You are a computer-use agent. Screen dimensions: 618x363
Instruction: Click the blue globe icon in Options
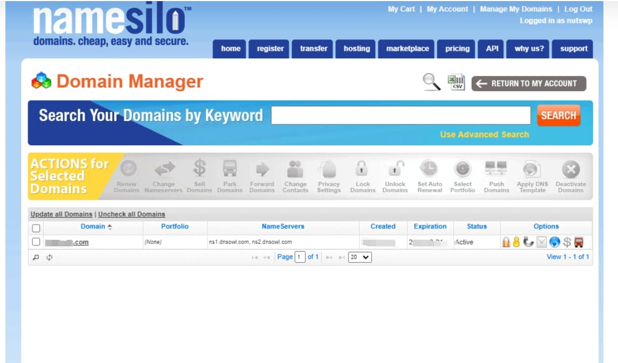pos(555,243)
